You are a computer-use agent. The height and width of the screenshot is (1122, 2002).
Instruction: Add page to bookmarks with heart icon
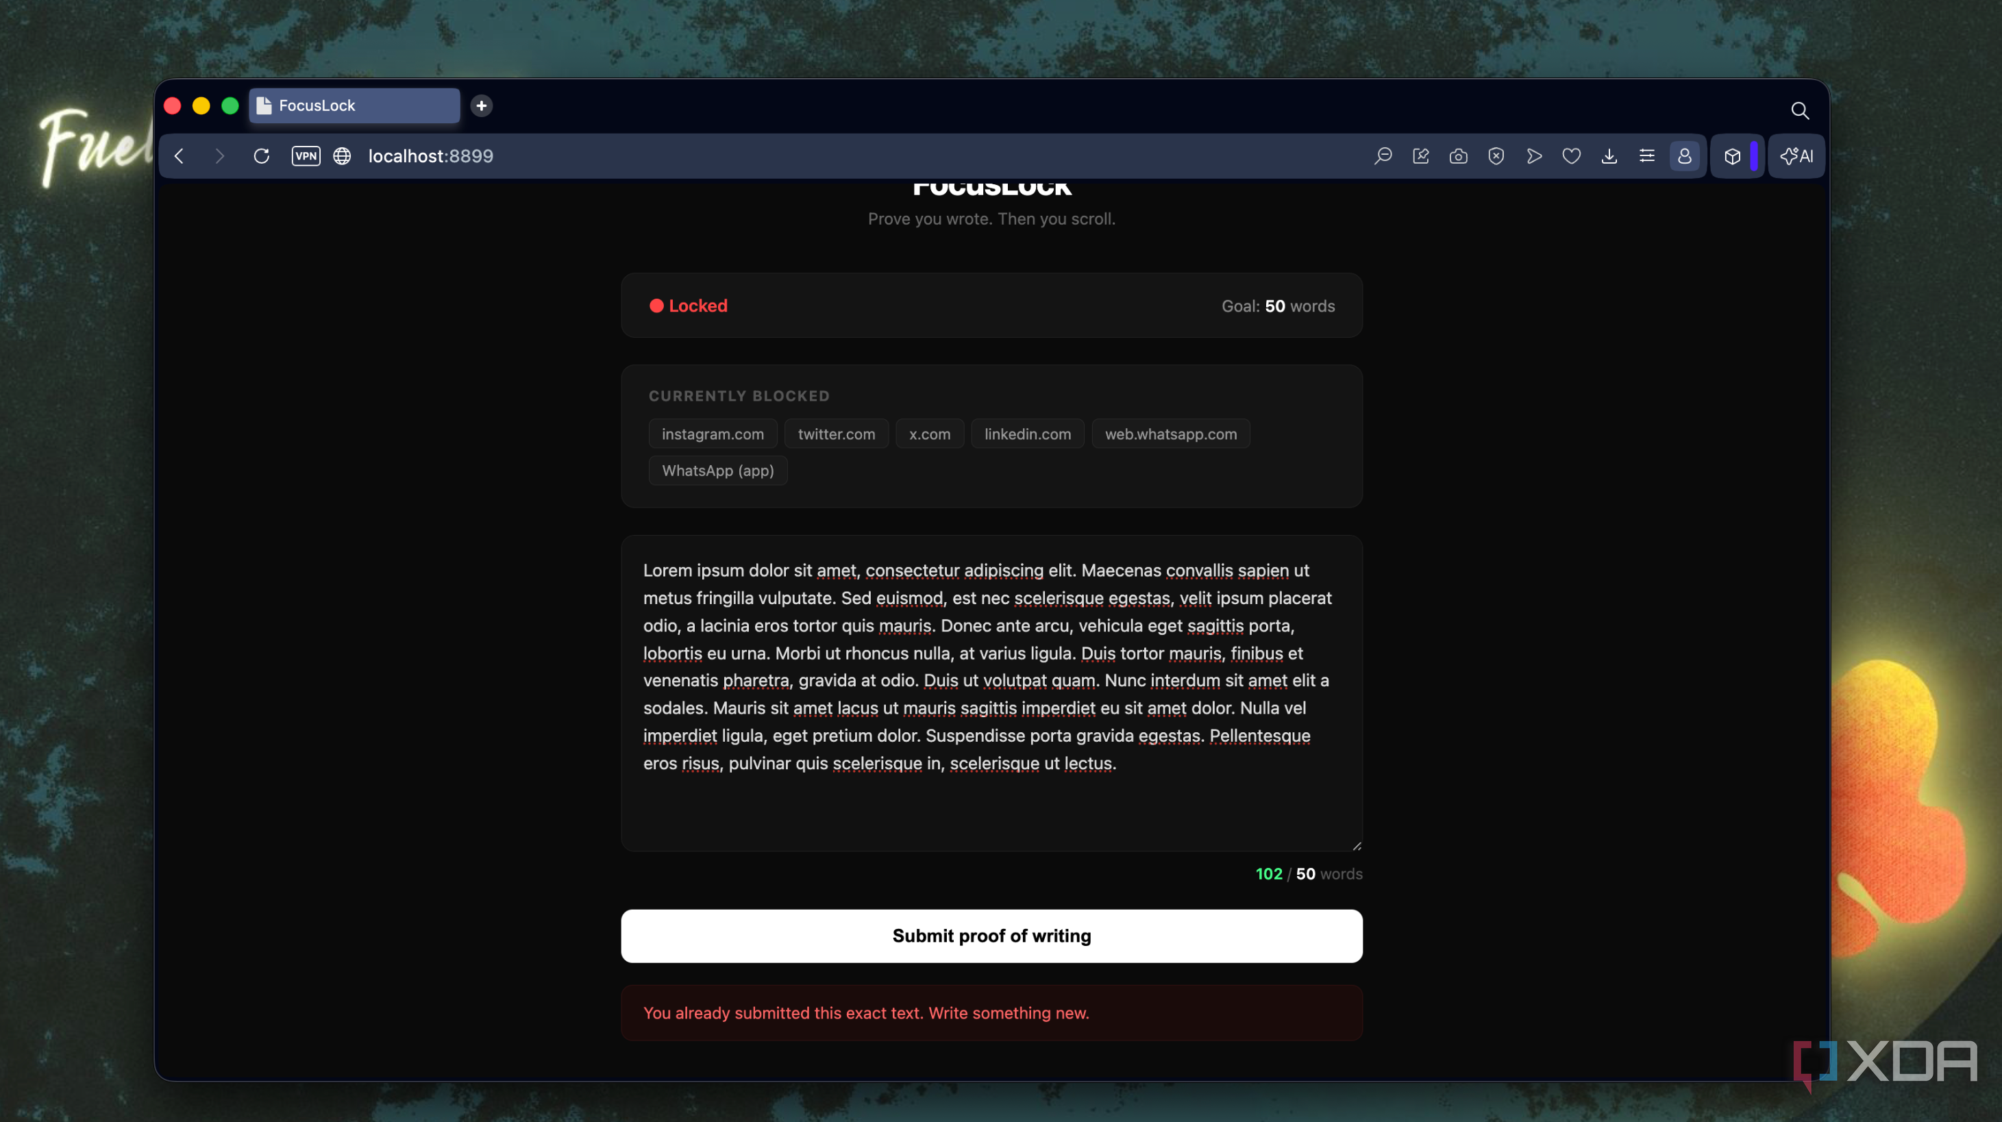[1572, 156]
